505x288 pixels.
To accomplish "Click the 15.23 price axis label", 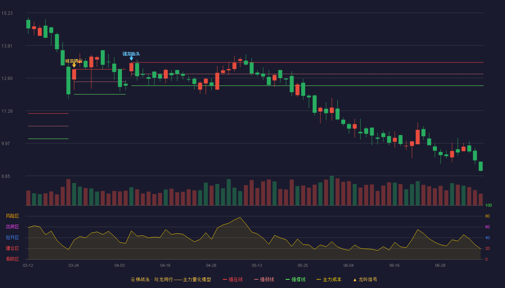I will click(x=7, y=13).
